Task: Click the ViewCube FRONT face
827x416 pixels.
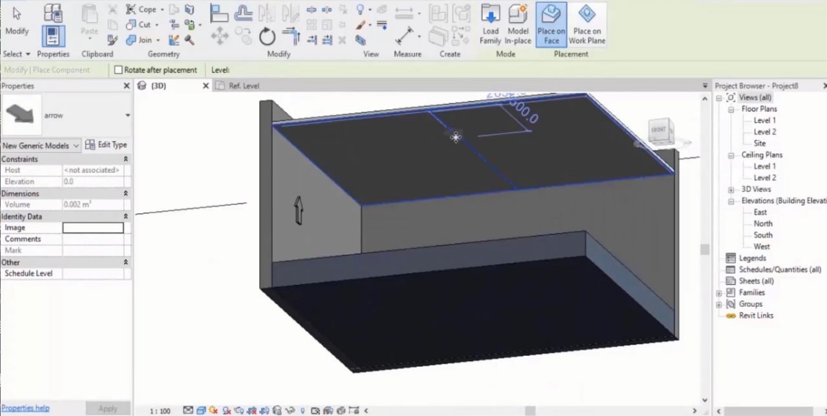Action: coord(659,130)
